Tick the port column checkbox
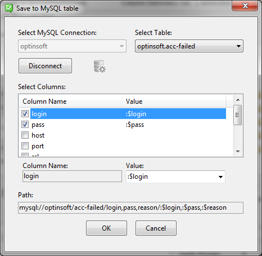 [x=25, y=146]
